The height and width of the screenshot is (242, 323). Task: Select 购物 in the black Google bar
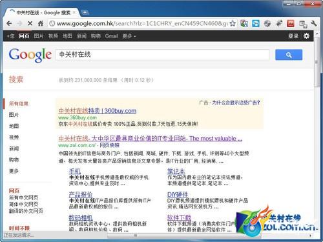pos(96,36)
